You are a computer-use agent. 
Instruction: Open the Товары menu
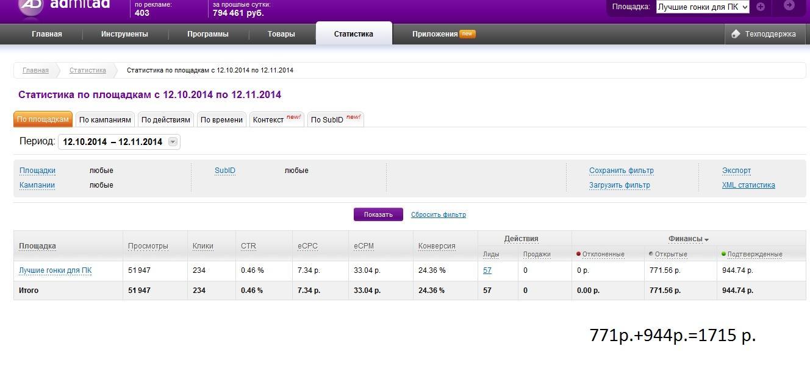(x=281, y=34)
